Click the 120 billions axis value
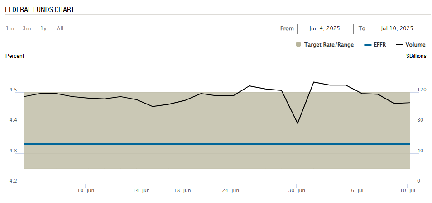432x203 pixels. point(422,90)
